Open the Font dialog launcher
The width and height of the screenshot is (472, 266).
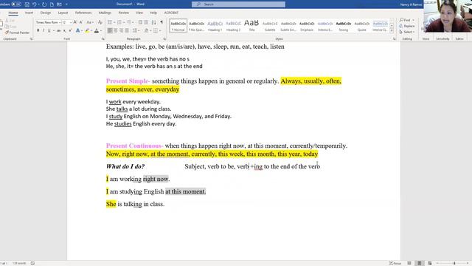pyautogui.click(x=103, y=39)
